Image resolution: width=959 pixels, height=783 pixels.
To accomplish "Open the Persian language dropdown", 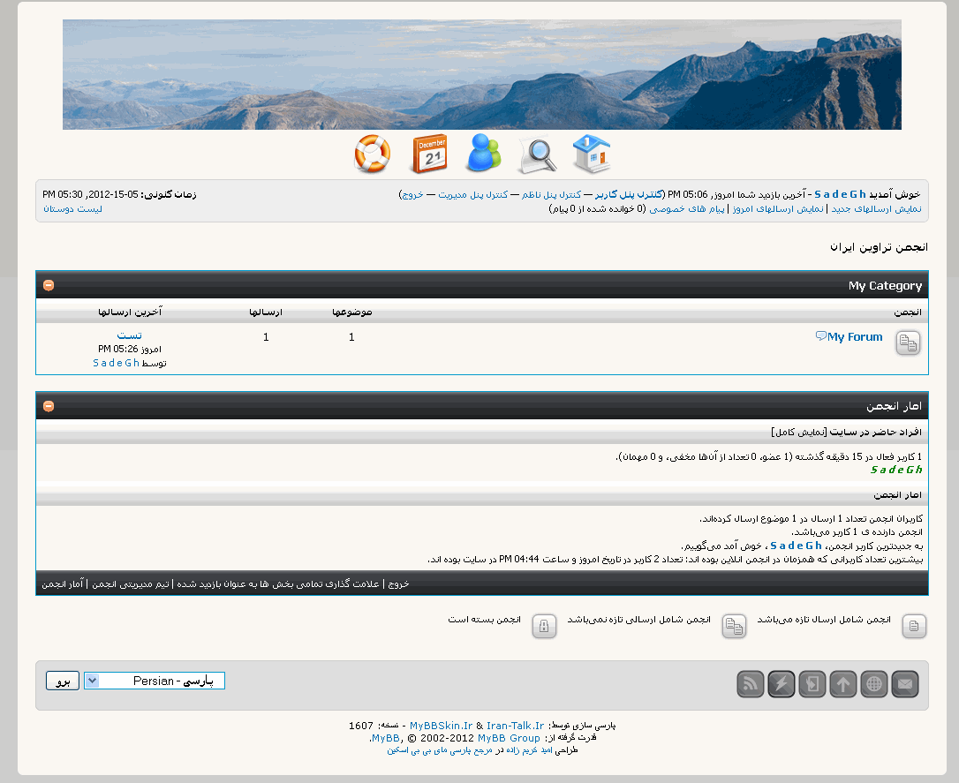I will (x=155, y=681).
